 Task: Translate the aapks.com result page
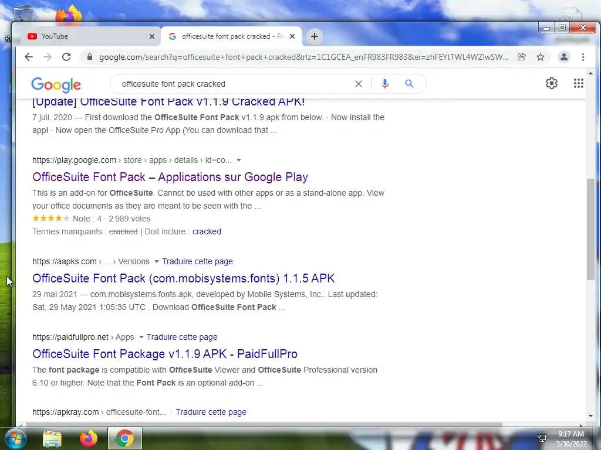point(197,261)
